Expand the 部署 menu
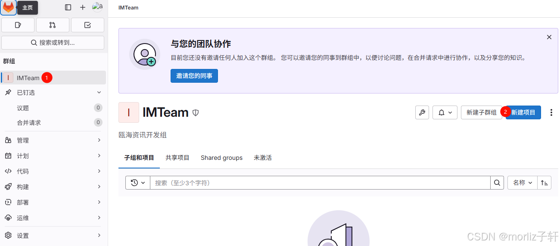The width and height of the screenshot is (560, 246). tap(53, 202)
